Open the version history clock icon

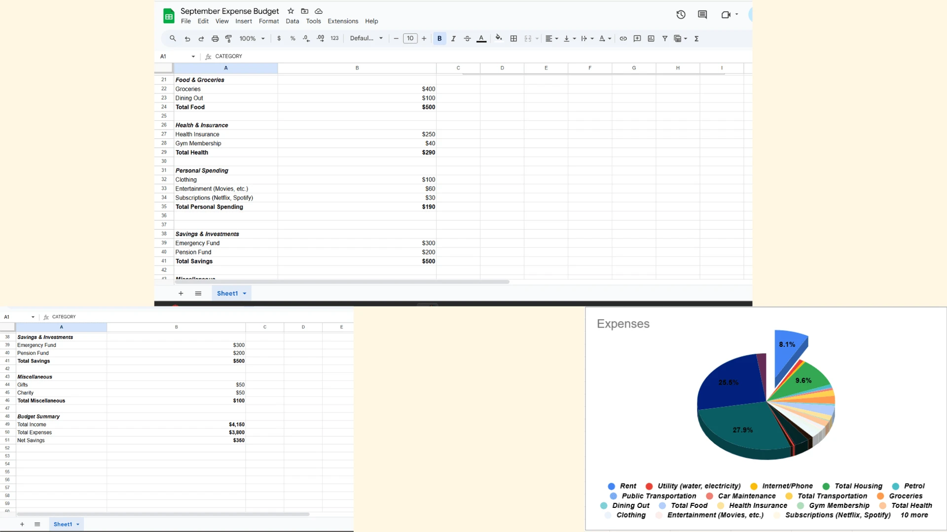[x=681, y=15]
